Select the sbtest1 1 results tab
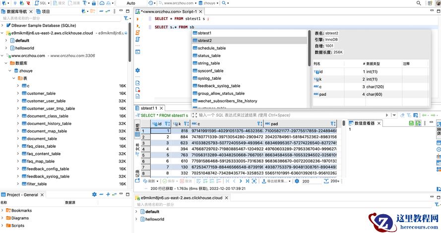The width and height of the screenshot is (441, 233). [x=149, y=108]
